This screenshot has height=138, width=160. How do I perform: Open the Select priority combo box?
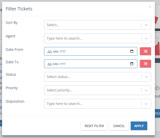tap(98, 90)
